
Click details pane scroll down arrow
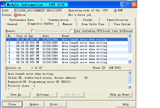tap(130, 87)
